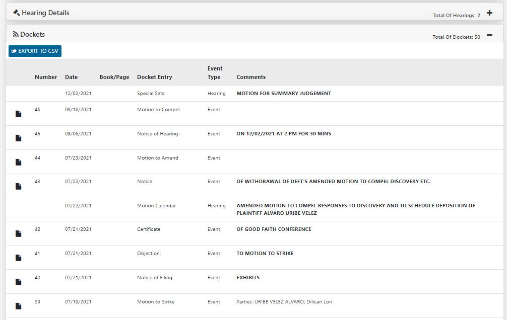This screenshot has height=320, width=507.
Task: Select the Special Sets docket entry
Action: 151,93
